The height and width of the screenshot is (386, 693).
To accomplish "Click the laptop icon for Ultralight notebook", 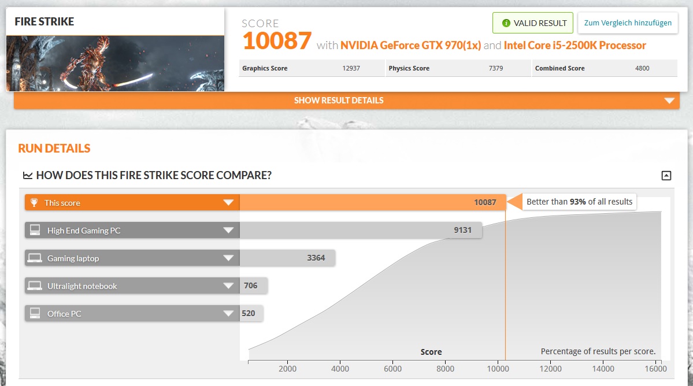I will (35, 286).
